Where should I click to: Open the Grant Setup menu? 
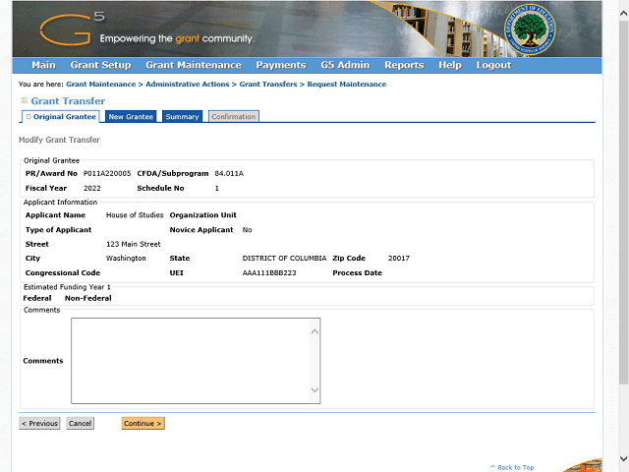100,65
